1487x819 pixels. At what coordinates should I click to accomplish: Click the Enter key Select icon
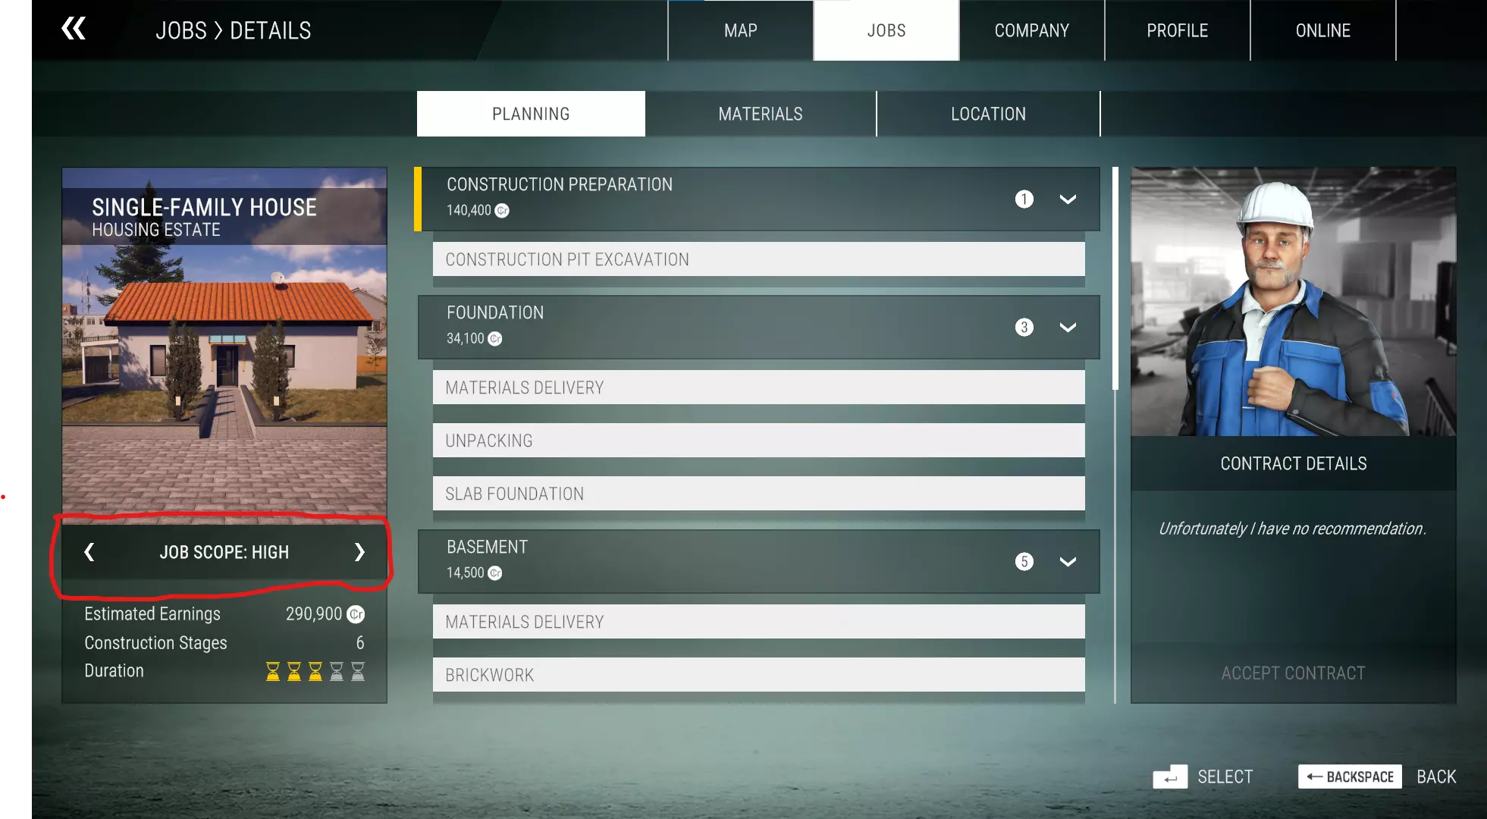click(1169, 777)
